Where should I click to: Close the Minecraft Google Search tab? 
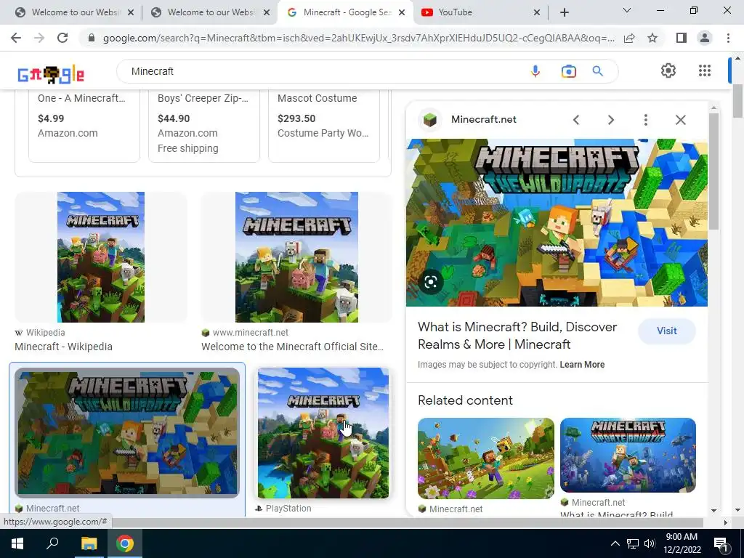[402, 12]
